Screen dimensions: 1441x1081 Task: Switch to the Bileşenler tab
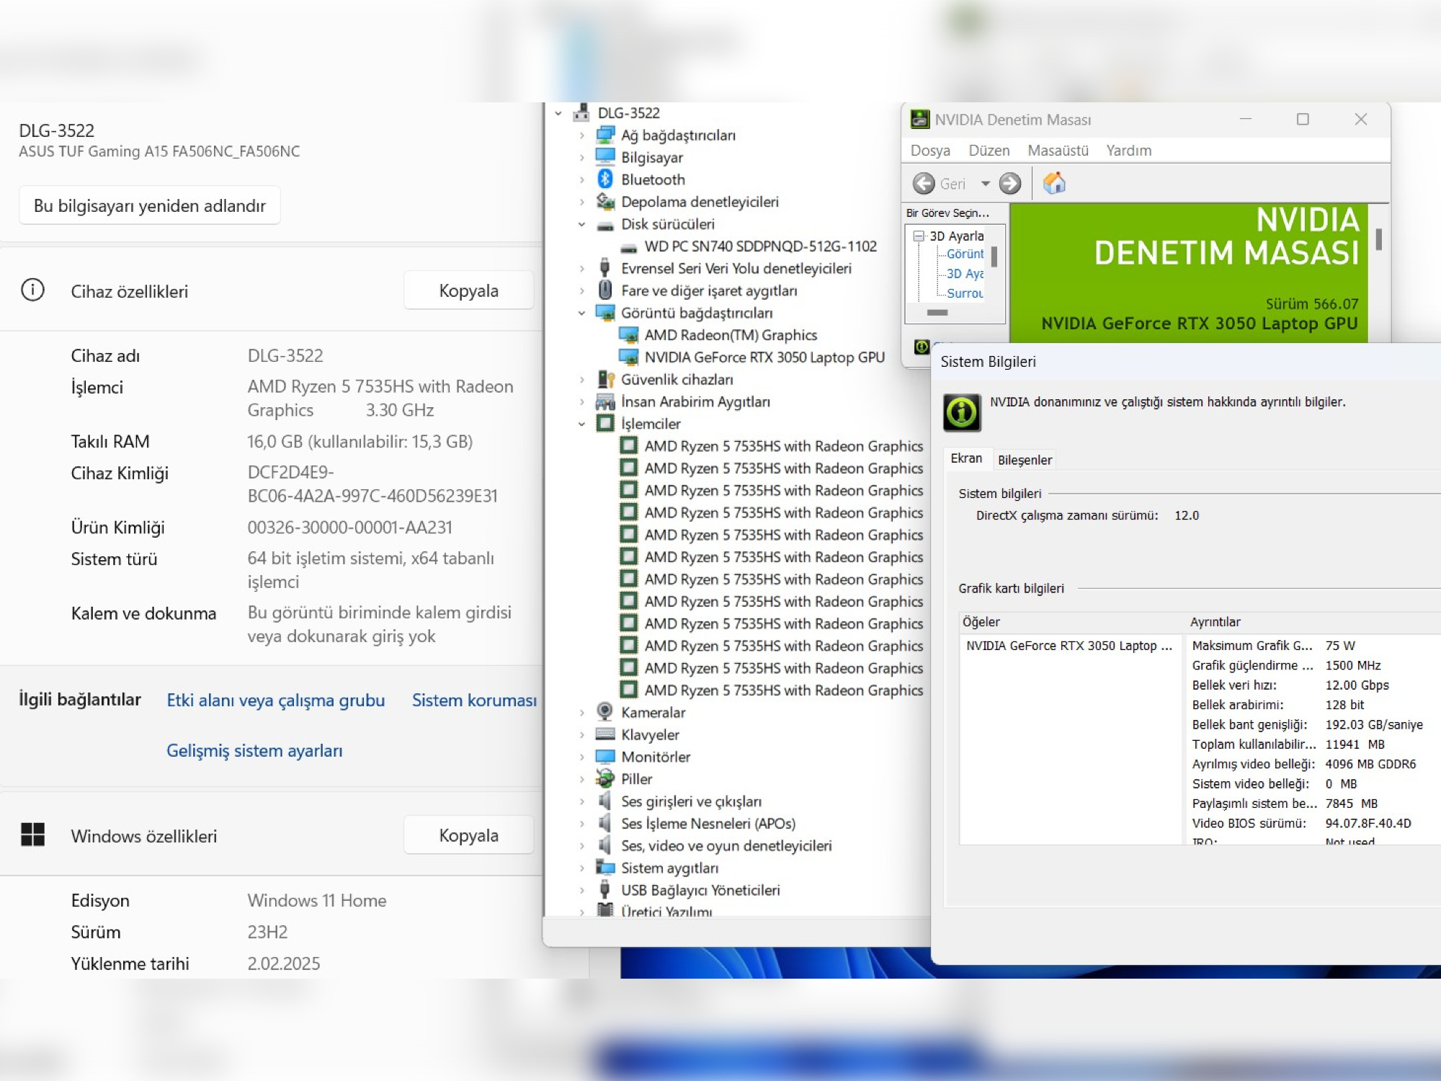click(x=1025, y=460)
